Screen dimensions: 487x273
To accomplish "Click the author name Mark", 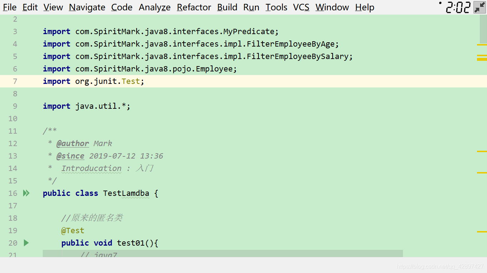I will [x=103, y=143].
